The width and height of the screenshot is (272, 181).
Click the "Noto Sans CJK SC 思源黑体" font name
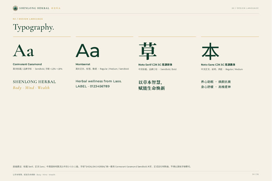(x=218, y=65)
